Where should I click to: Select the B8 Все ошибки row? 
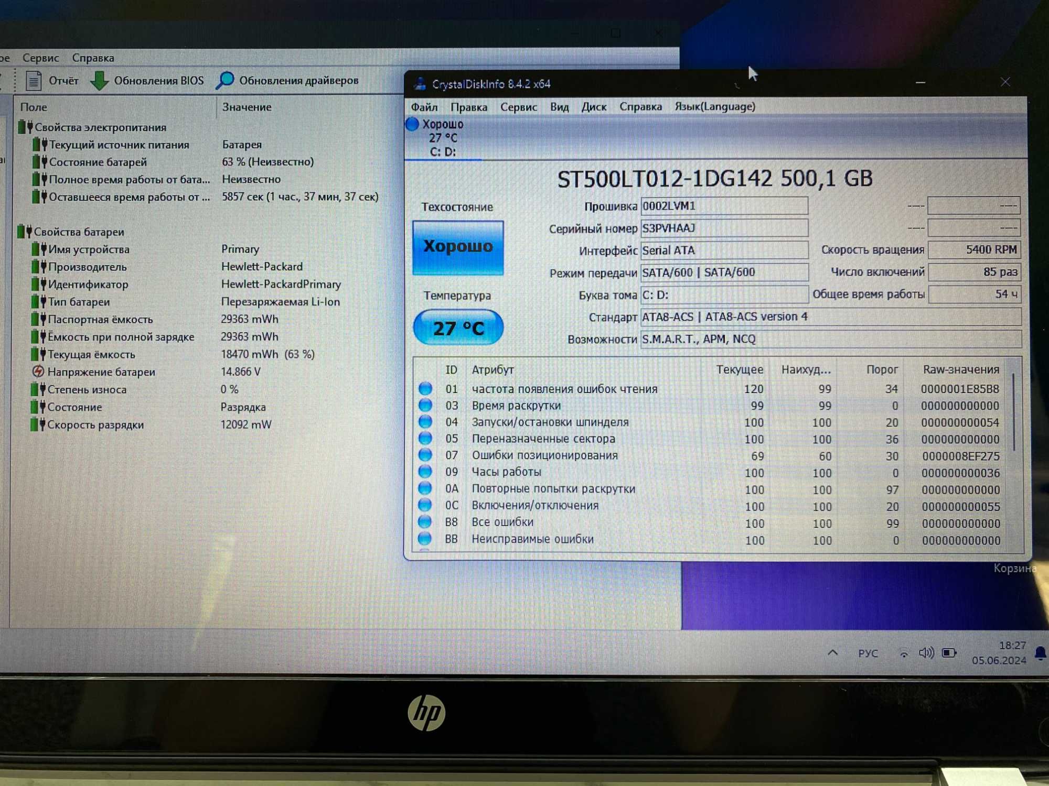[711, 522]
